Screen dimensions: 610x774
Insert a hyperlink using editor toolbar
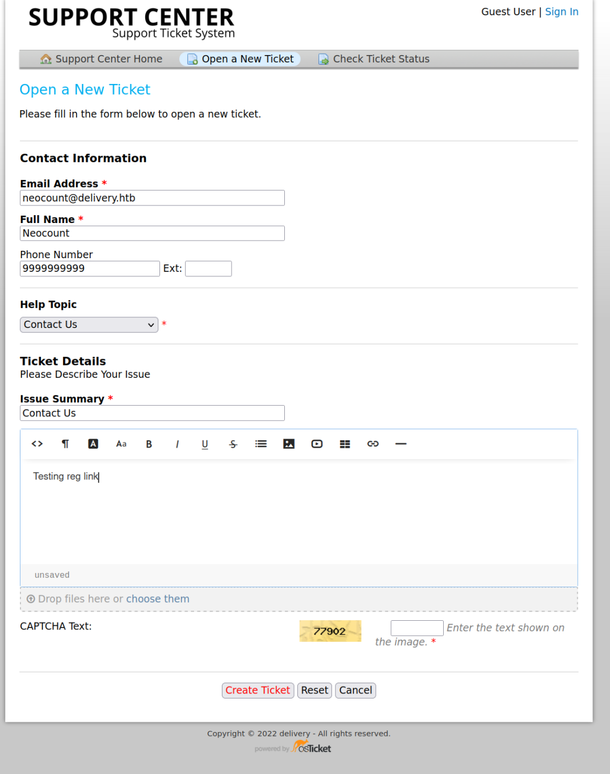pos(373,444)
